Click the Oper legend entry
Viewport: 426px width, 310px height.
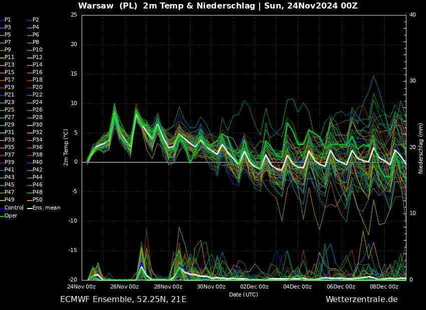pos(9,215)
